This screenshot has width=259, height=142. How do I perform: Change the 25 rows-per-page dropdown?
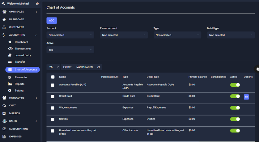click(x=53, y=67)
